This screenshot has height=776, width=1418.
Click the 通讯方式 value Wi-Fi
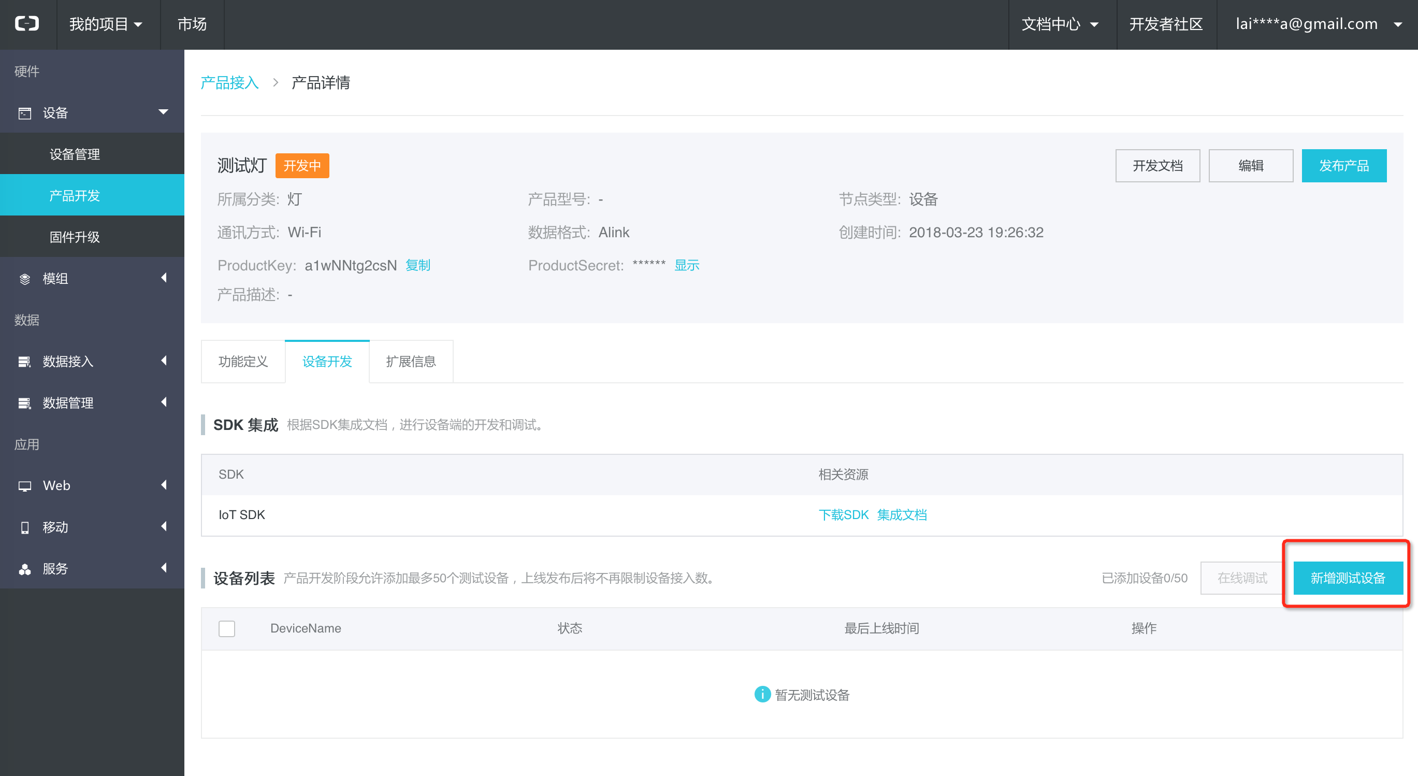(x=305, y=232)
